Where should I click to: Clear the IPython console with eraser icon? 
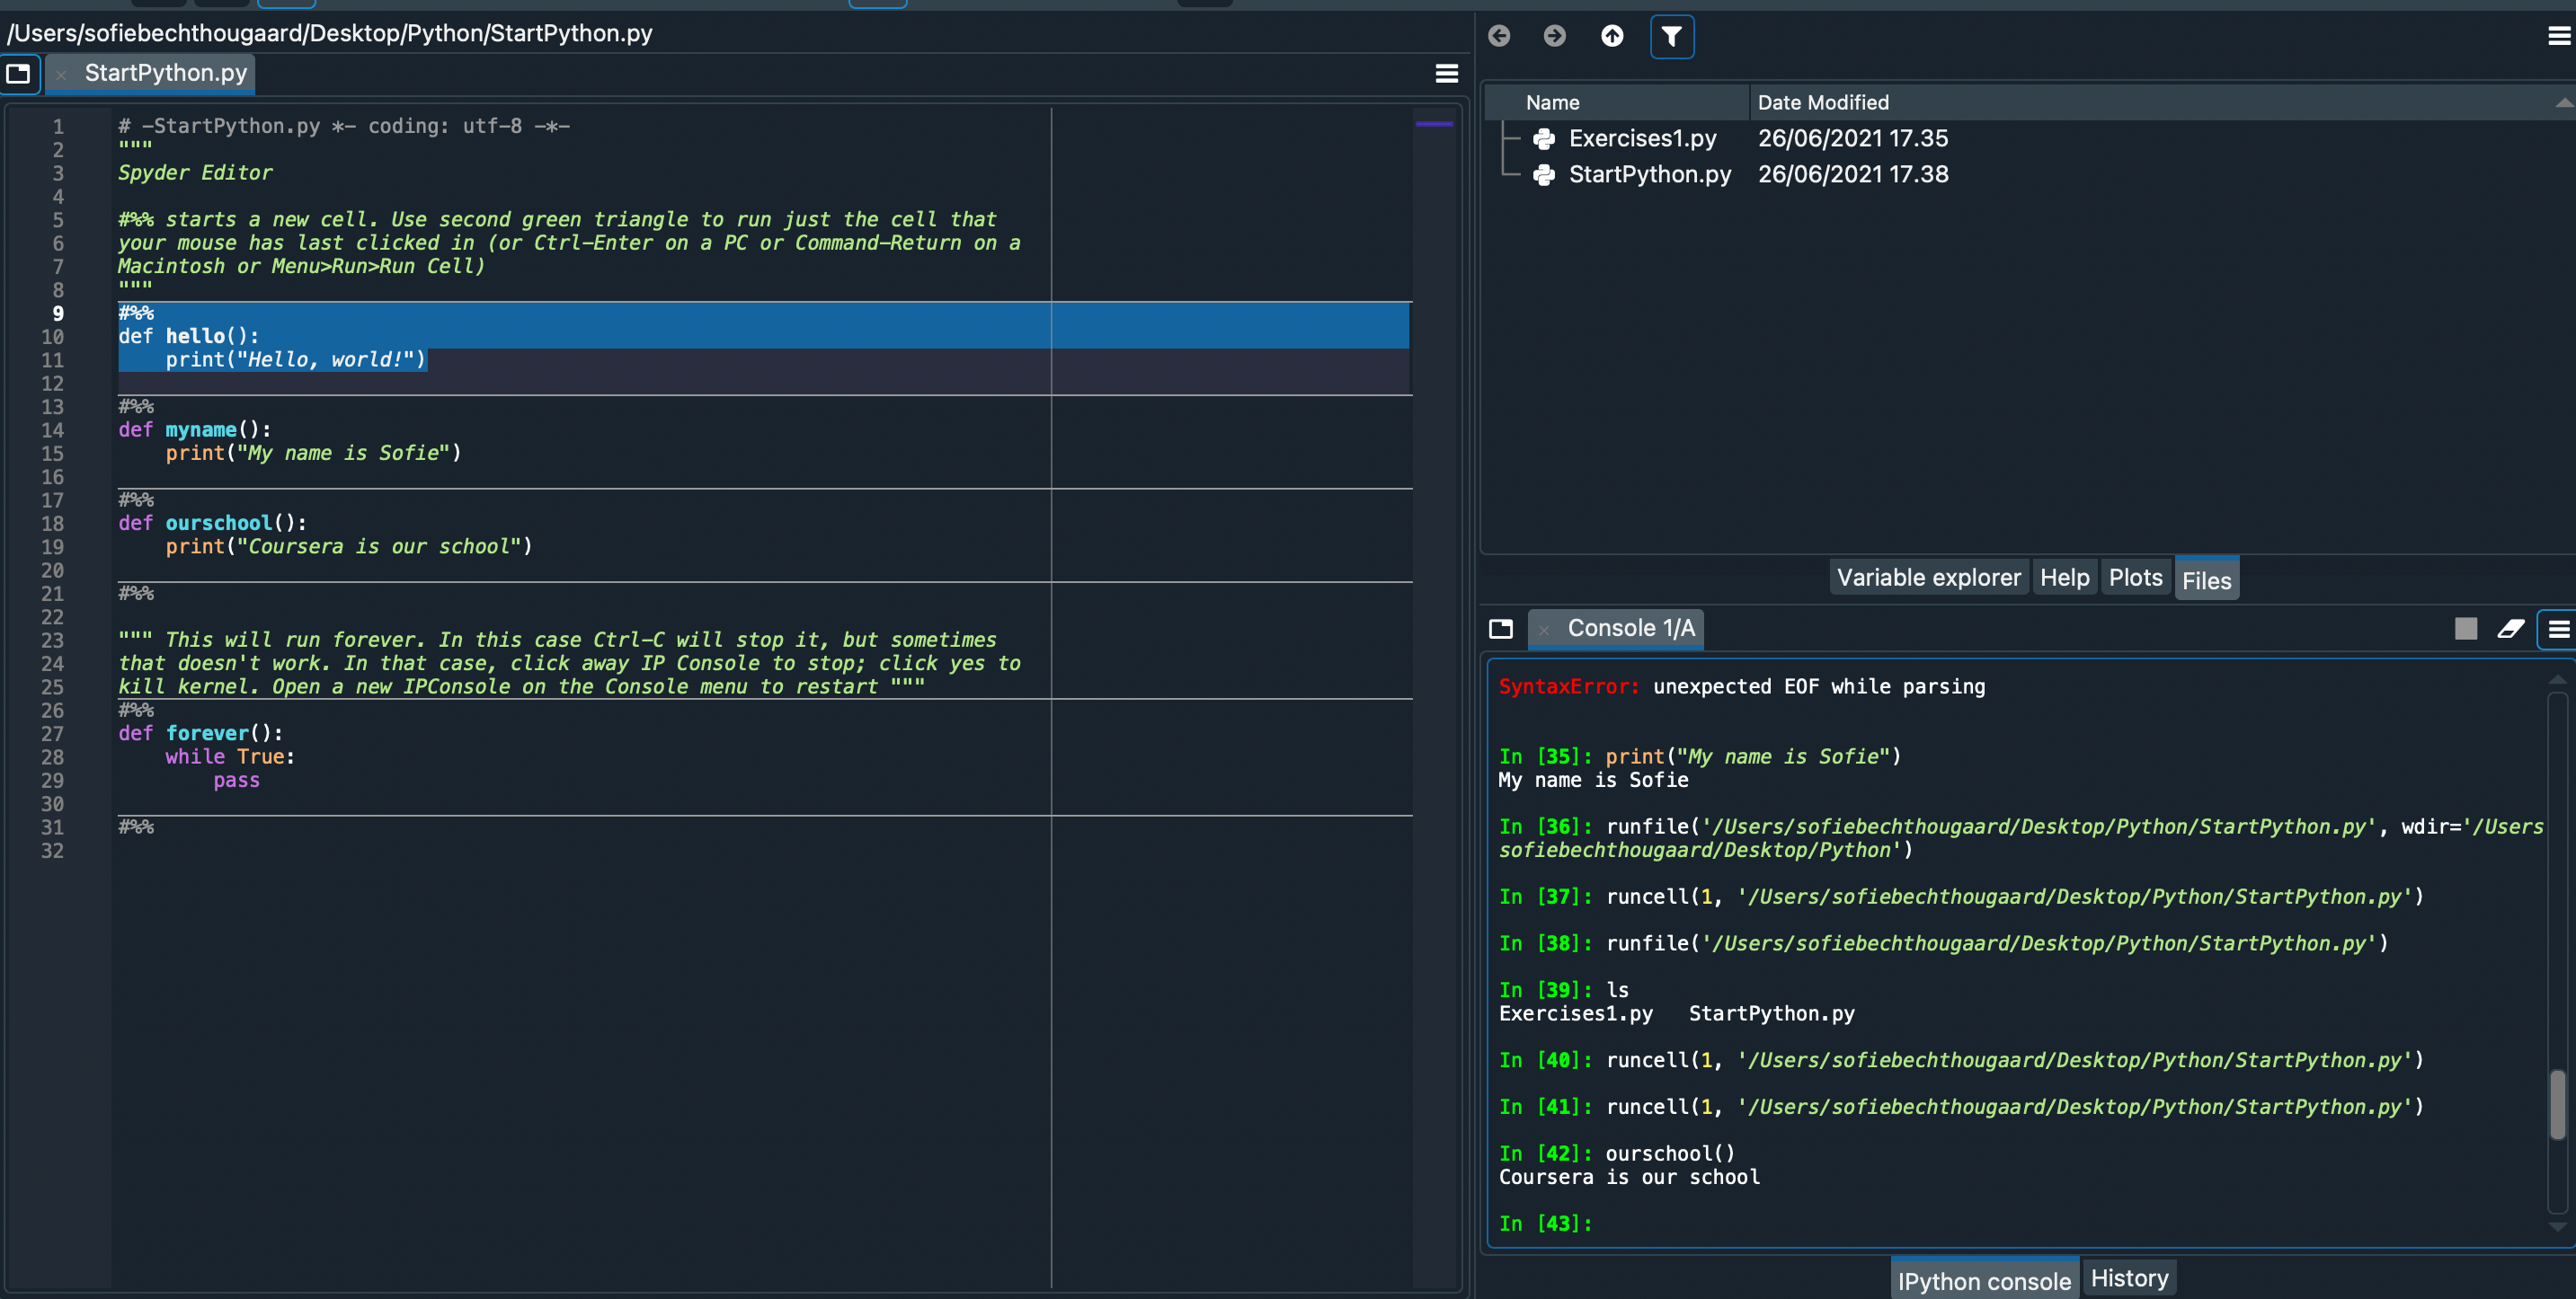click(x=2513, y=630)
